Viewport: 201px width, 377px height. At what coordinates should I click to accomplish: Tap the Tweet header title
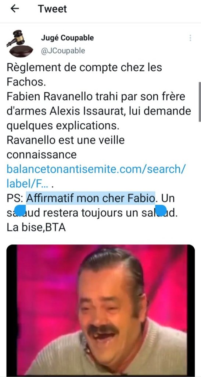click(x=52, y=9)
